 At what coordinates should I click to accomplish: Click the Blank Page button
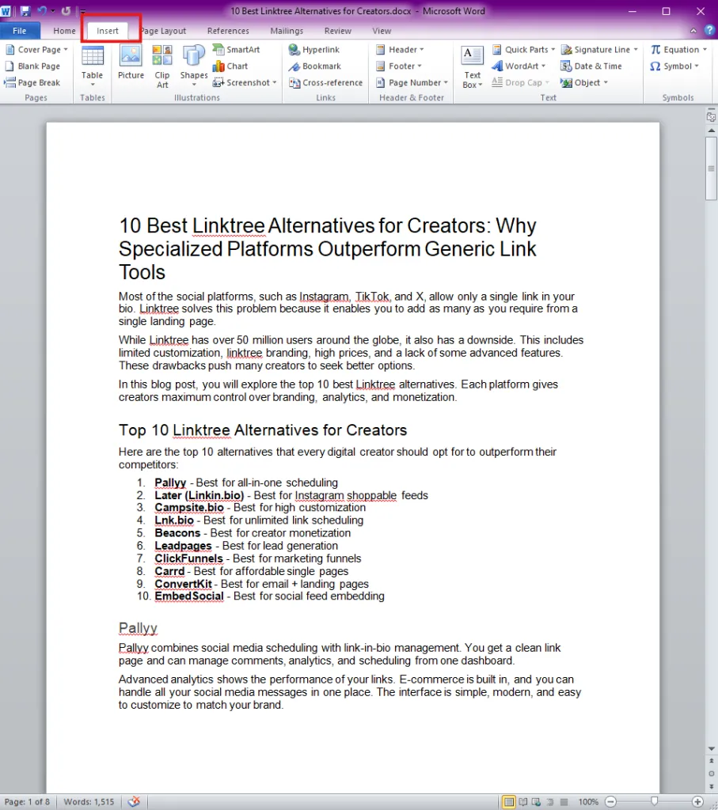32,66
